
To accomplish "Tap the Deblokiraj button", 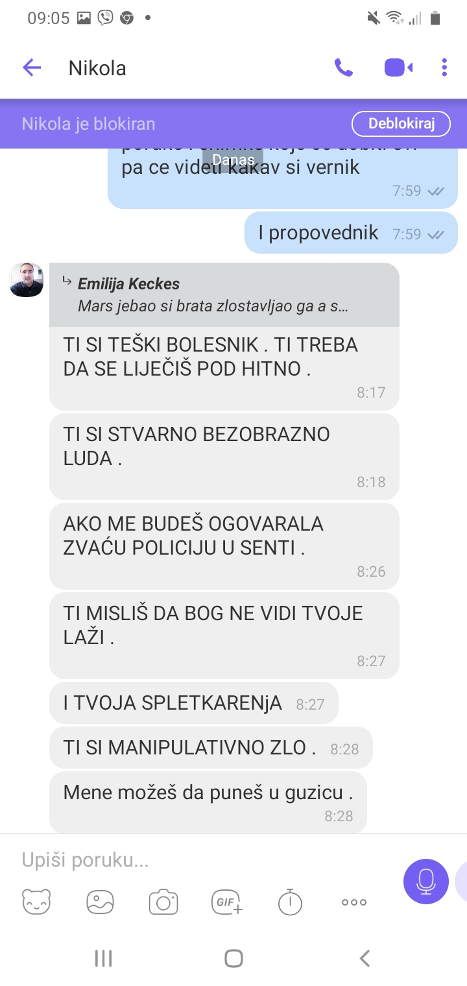I will pos(401,123).
